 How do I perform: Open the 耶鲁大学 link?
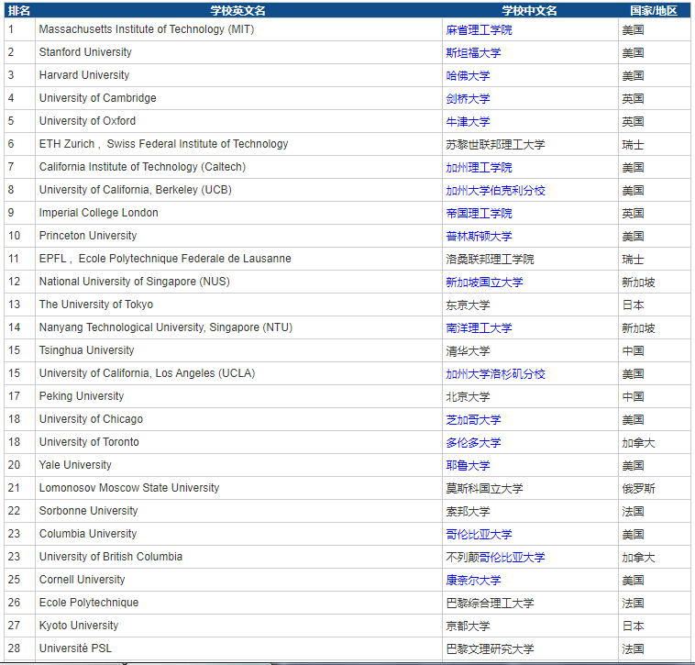[x=468, y=466]
